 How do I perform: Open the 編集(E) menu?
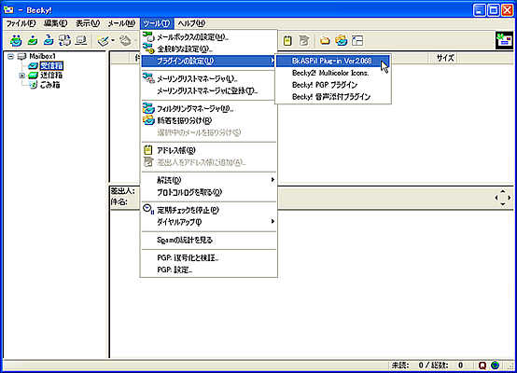tap(56, 23)
